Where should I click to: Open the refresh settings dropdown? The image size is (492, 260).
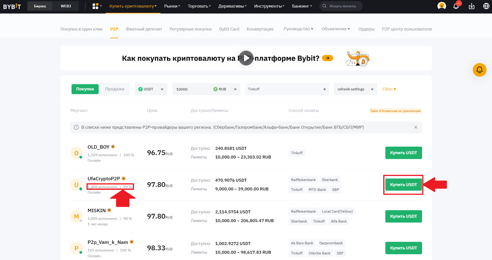[x=355, y=89]
